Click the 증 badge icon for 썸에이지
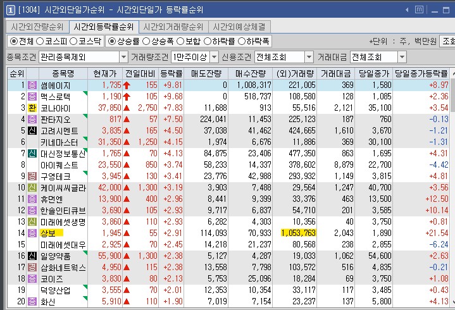The width and height of the screenshot is (455, 310). tap(32, 85)
